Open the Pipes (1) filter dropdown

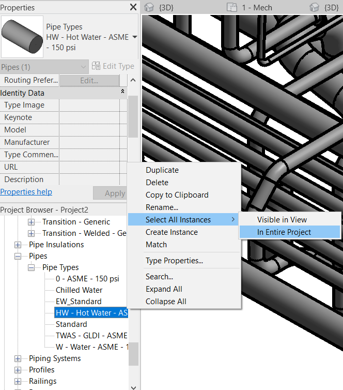tap(44, 67)
